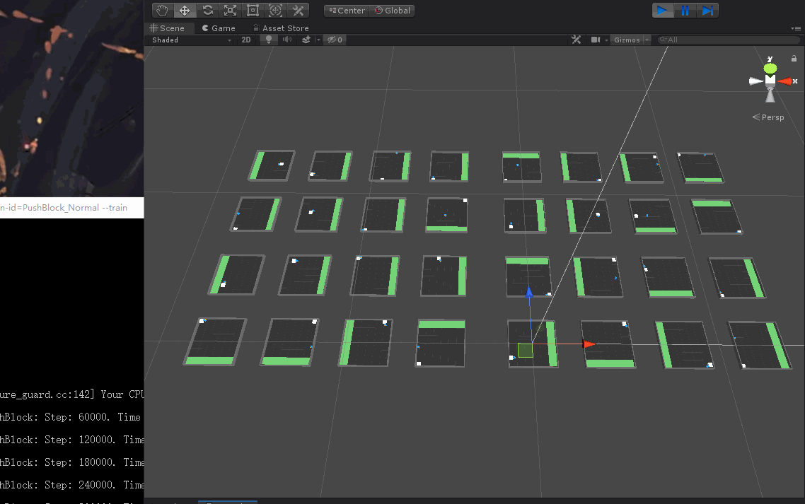Image resolution: width=805 pixels, height=504 pixels.
Task: Open Scene panel options menu
Action: (796, 29)
